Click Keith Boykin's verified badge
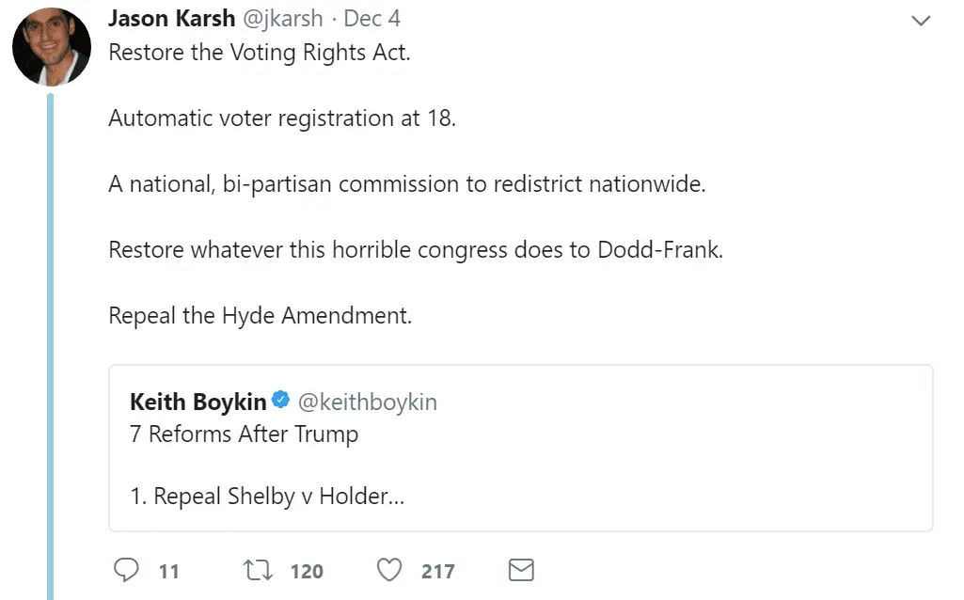 coord(280,402)
